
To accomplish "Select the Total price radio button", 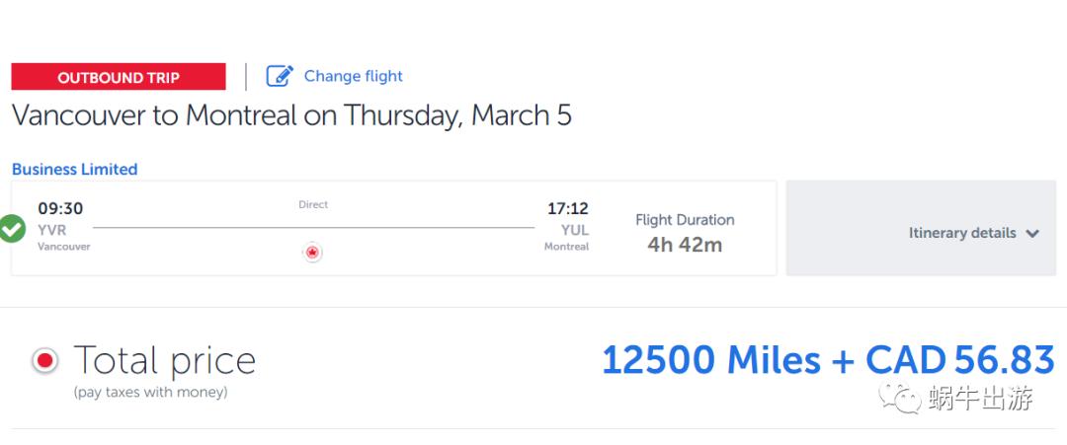I will pos(44,361).
